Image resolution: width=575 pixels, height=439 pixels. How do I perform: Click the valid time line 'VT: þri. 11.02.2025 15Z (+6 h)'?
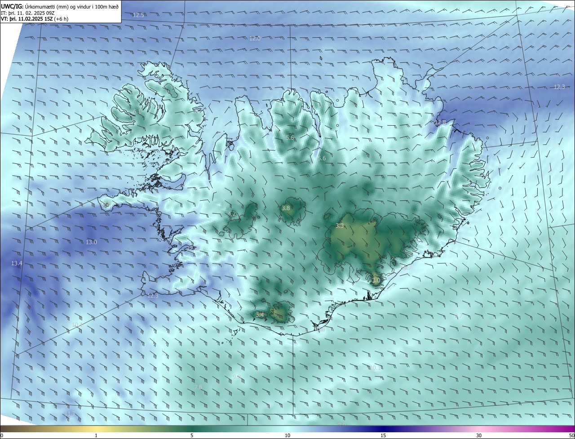coord(35,19)
